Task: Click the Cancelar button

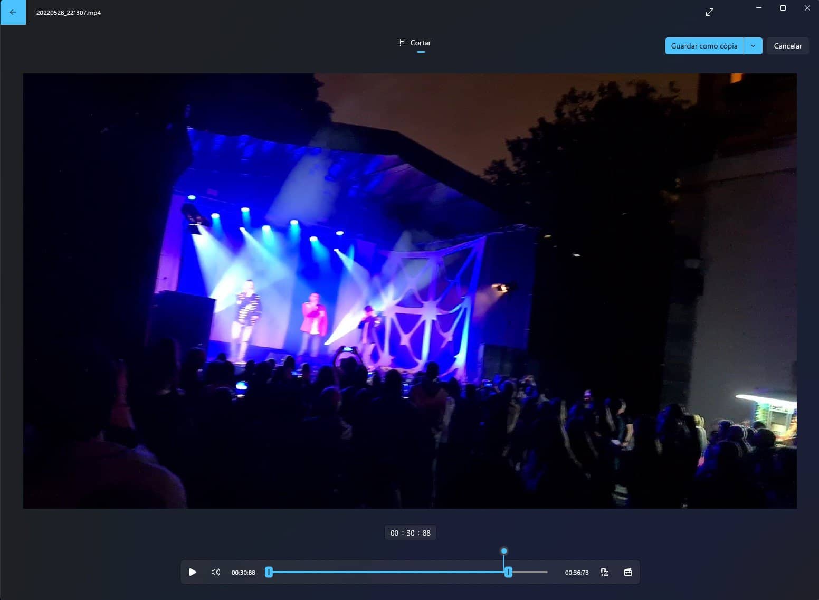Action: [x=788, y=46]
